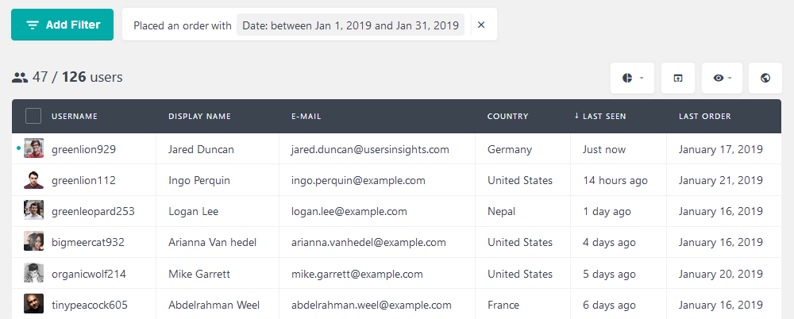Click the users count people icon
Image resolution: width=794 pixels, height=319 pixels.
20,78
